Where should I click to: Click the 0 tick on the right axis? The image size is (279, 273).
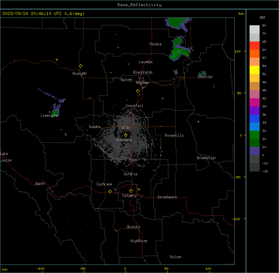coord(241,136)
